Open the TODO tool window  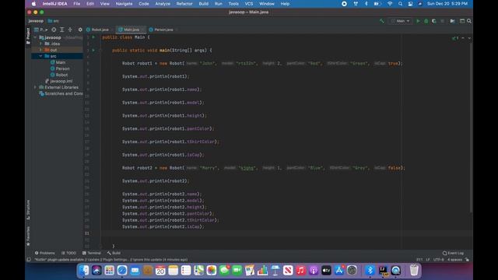pyautogui.click(x=68, y=253)
